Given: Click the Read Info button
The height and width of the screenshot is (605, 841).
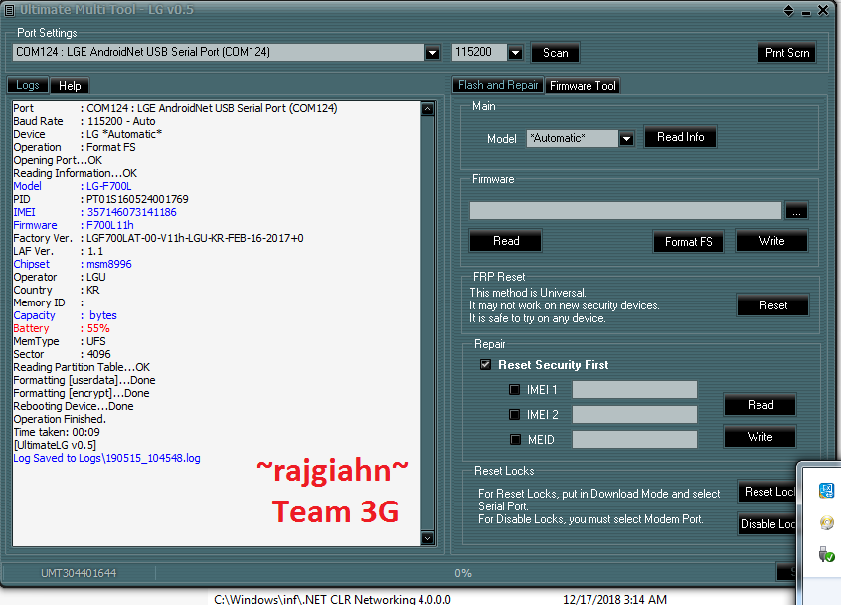Looking at the screenshot, I should [680, 137].
